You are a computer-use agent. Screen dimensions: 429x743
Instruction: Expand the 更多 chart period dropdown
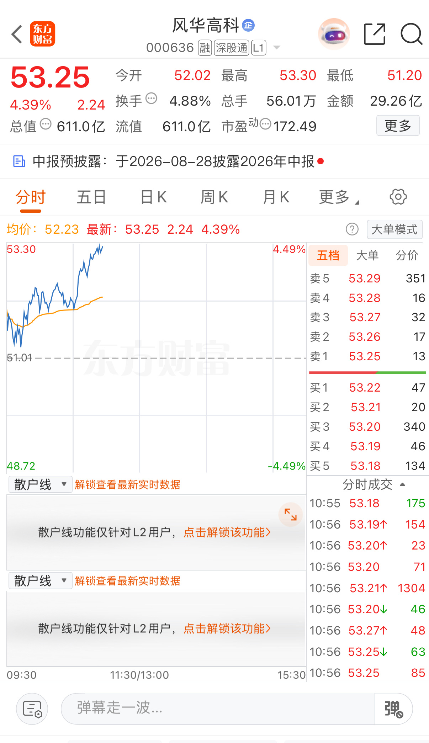(x=339, y=197)
